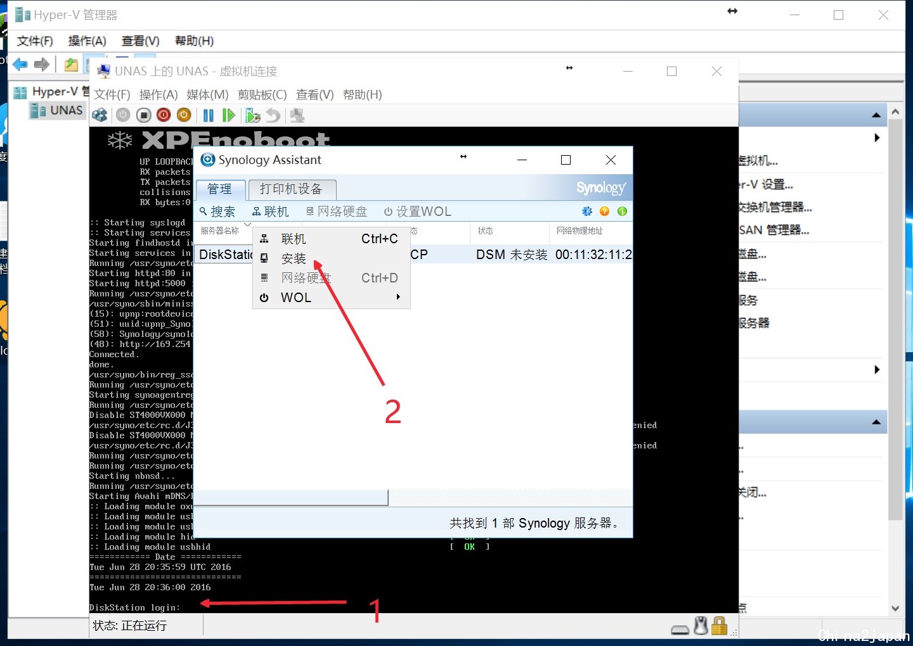Image resolution: width=913 pixels, height=646 pixels.
Task: Click 搜索 in Synology Assistant toolbar
Action: [x=217, y=212]
